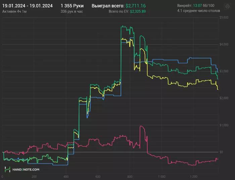Screen dimensions: 235x180
Task: Click the 600 x-axis label
Action: [x=98, y=177]
